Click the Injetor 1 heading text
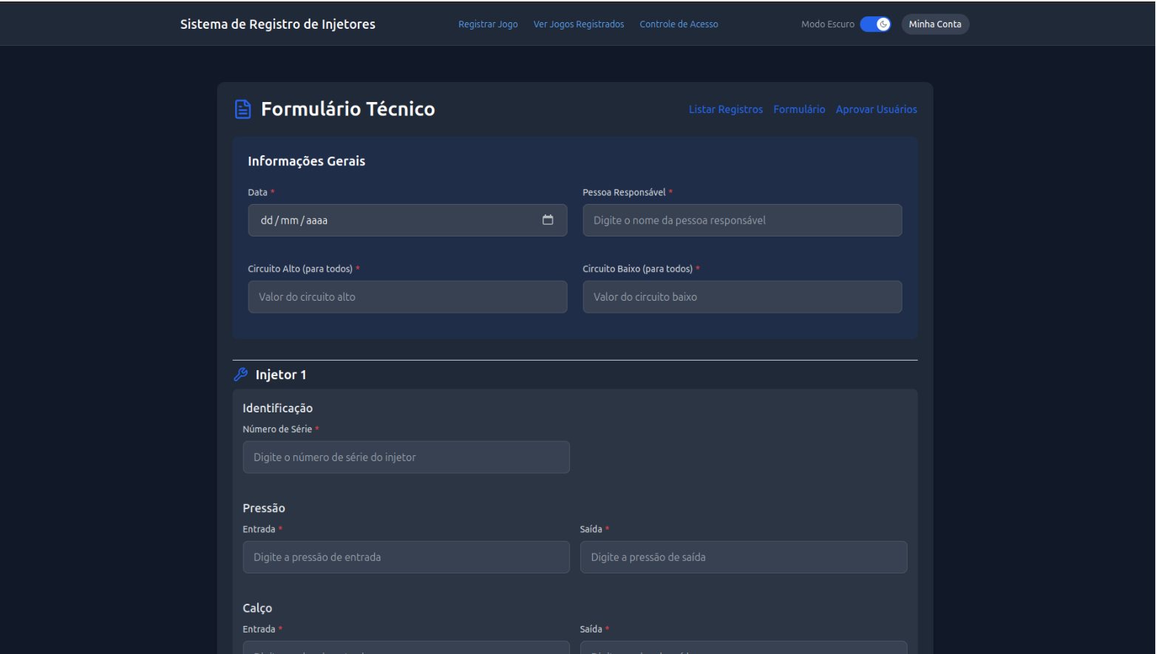The image size is (1156, 654). 281,375
